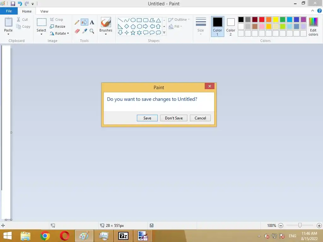The image size is (323, 242).
Task: Click the Windows Start button
Action: coord(8,236)
